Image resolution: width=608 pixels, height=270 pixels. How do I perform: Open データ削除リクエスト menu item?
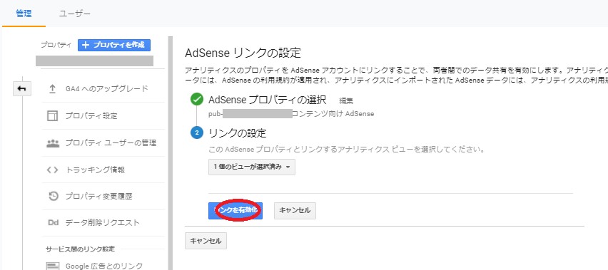coord(103,223)
